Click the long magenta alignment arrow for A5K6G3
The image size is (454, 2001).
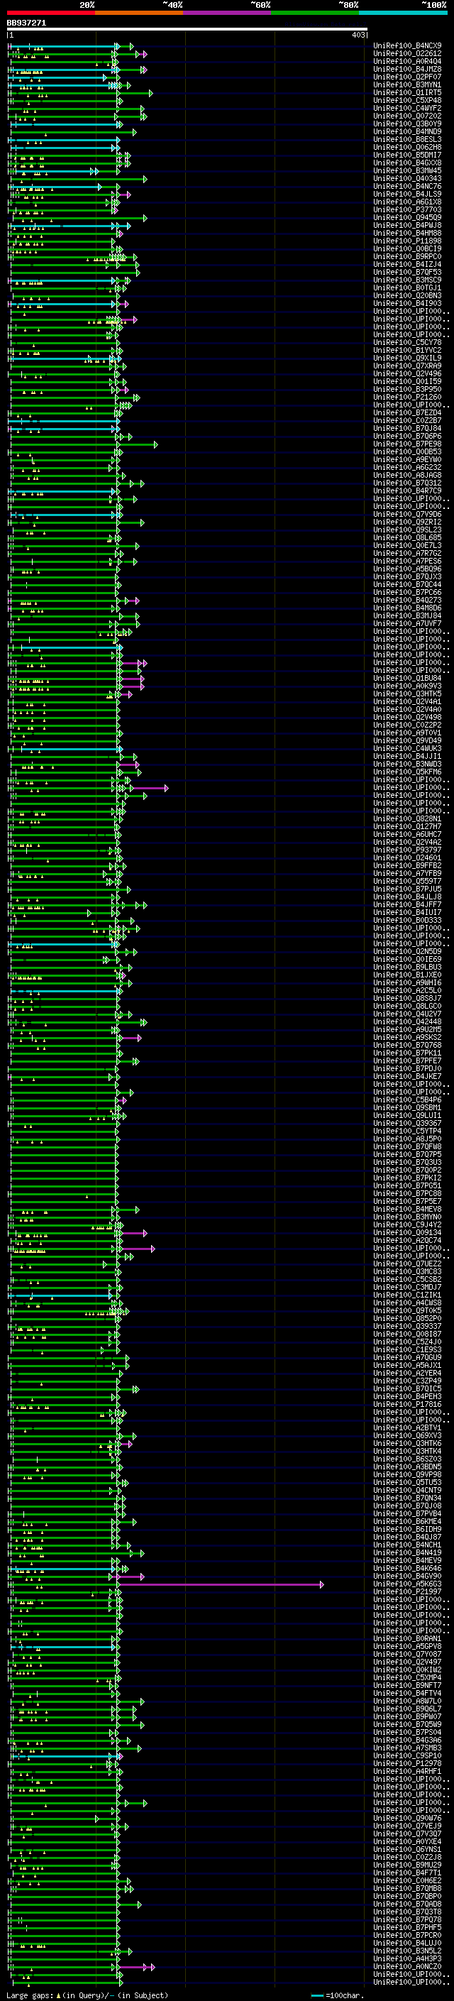pyautogui.click(x=220, y=1584)
